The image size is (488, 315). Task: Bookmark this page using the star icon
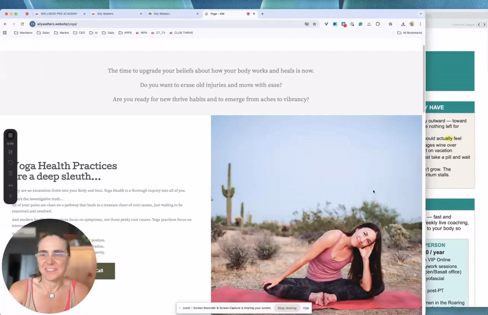[x=314, y=24]
